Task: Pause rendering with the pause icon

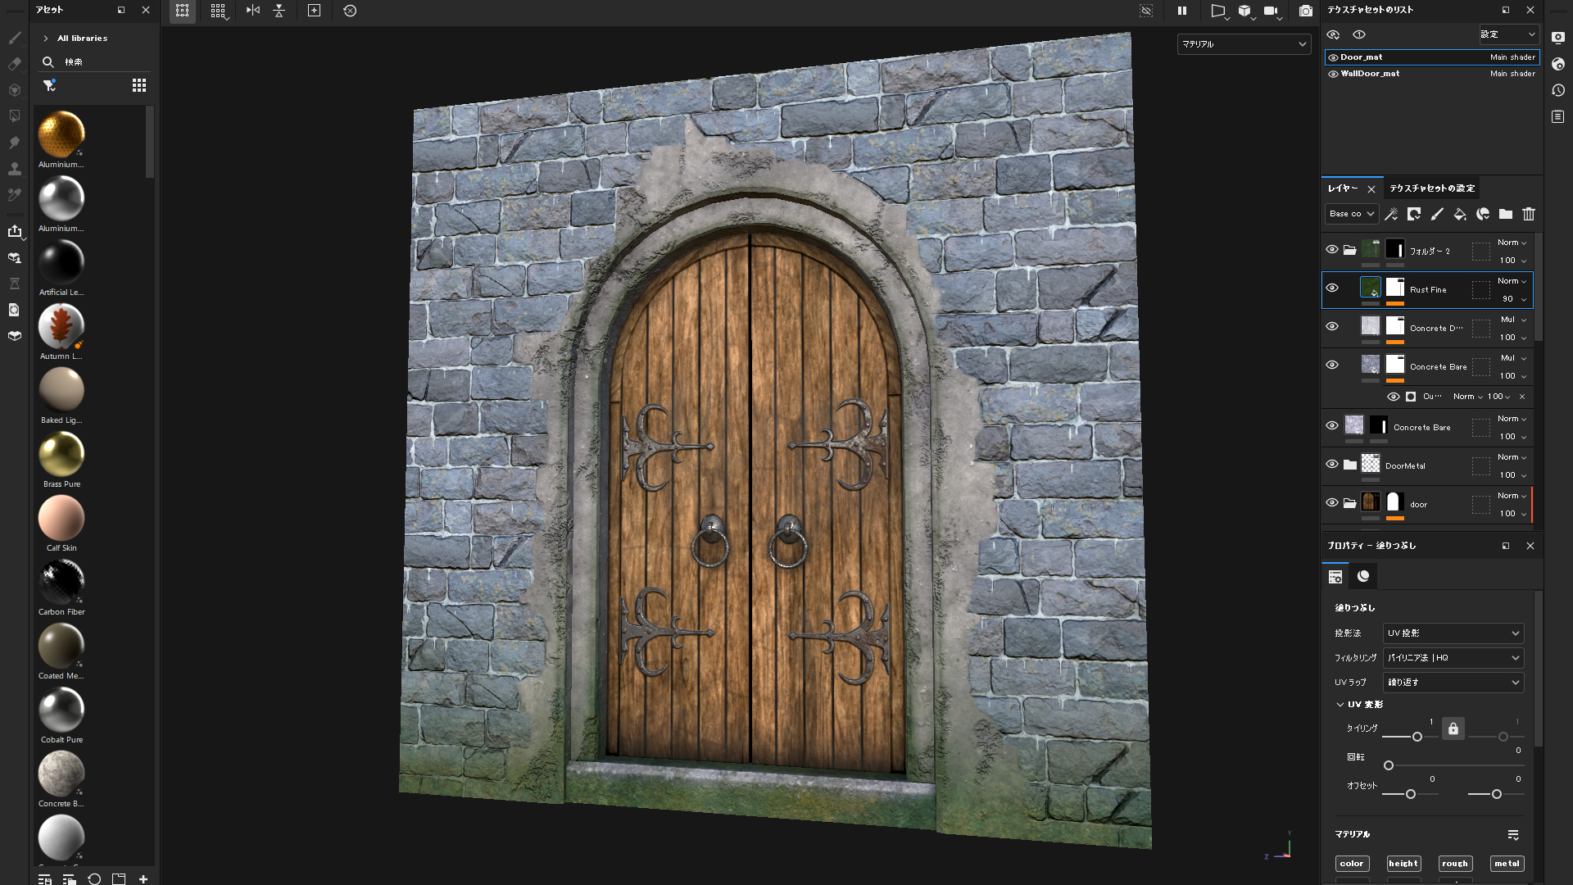Action: (x=1182, y=11)
